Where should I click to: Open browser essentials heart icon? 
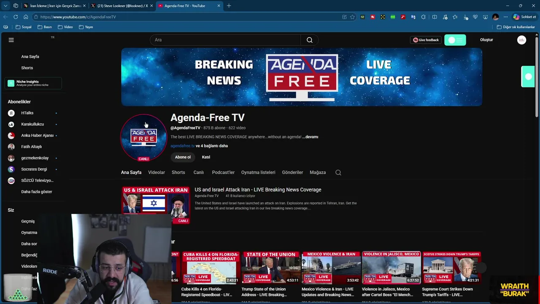click(x=475, y=17)
